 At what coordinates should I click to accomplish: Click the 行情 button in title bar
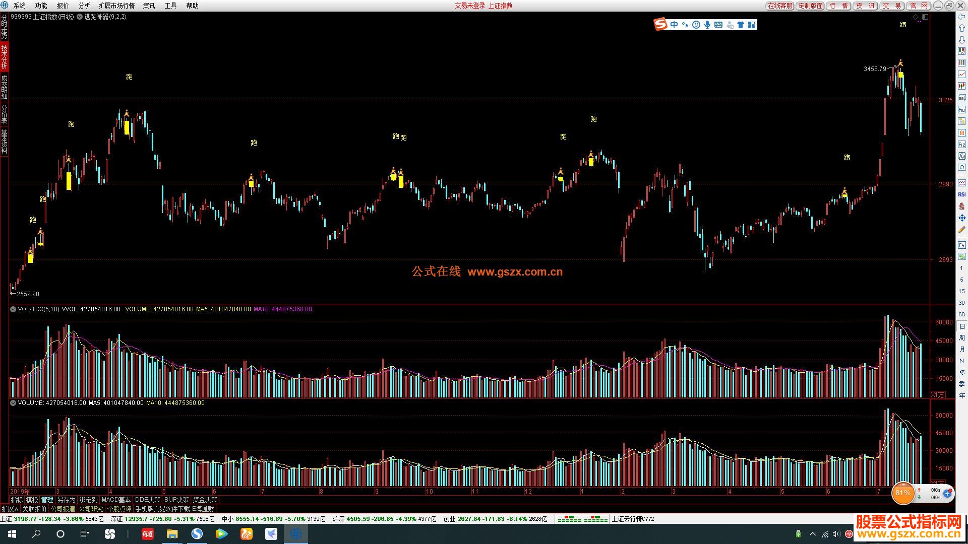click(x=839, y=6)
